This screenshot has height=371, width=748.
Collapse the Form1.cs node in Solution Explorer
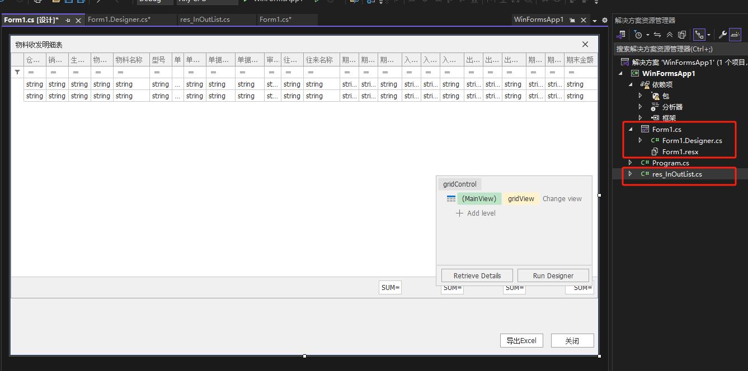click(x=631, y=129)
